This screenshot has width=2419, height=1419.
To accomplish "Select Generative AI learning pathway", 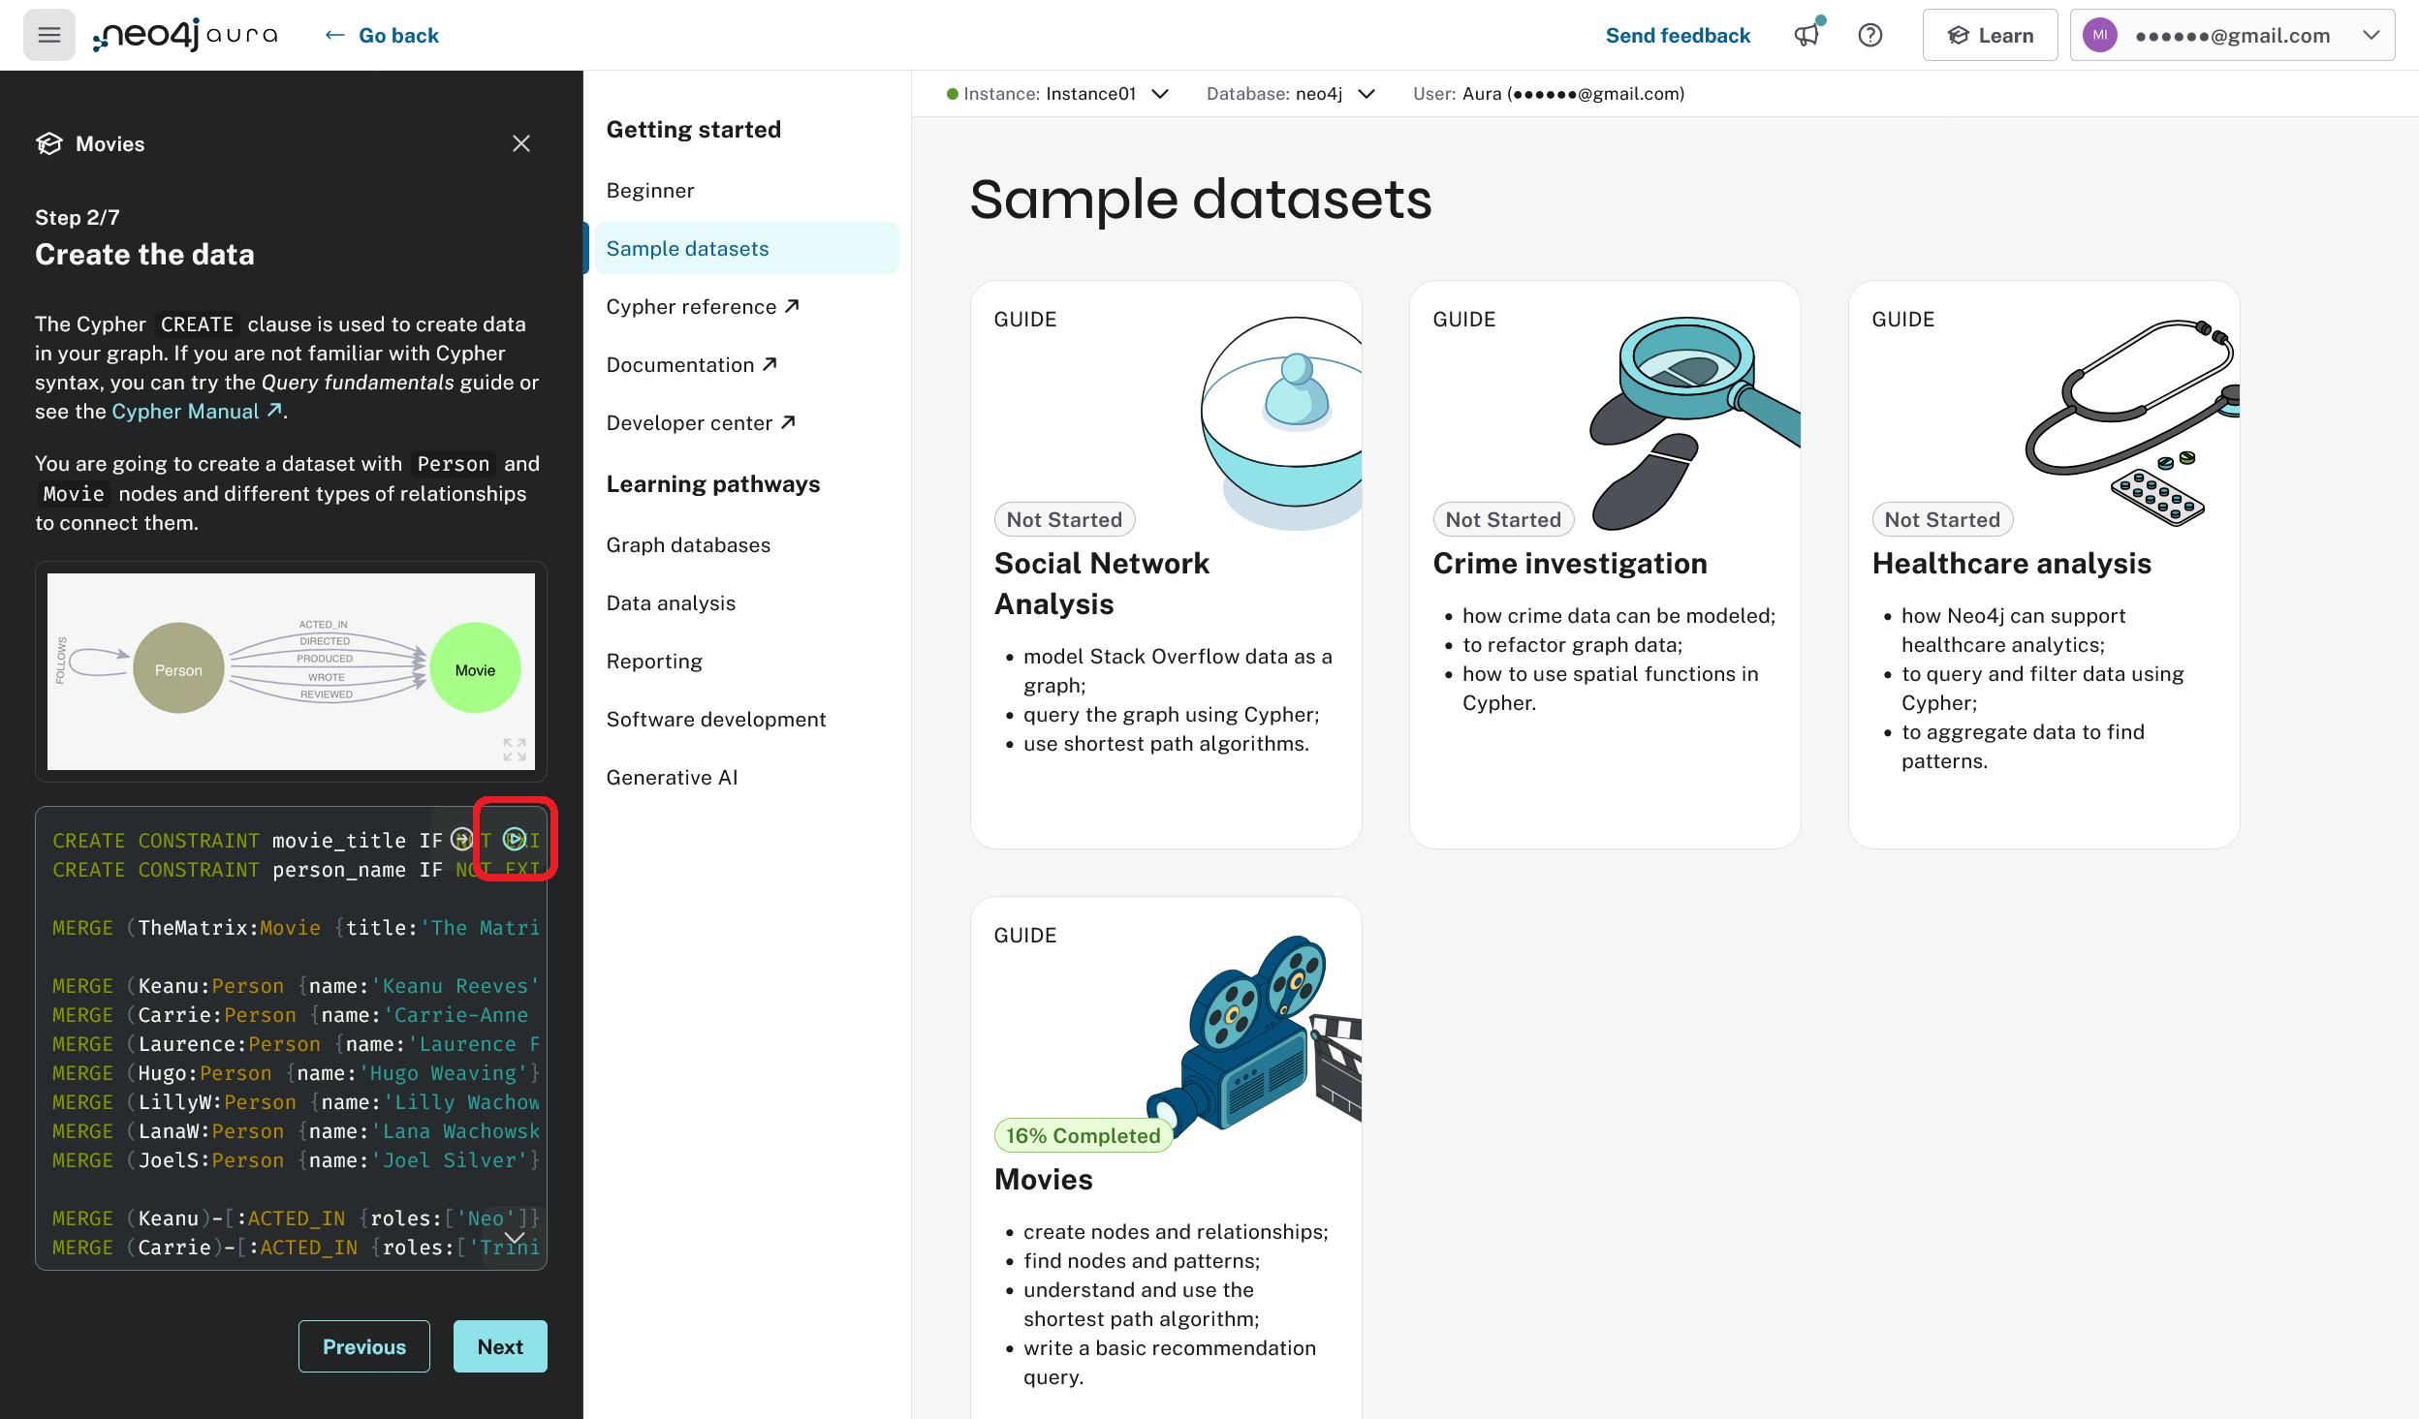I will [x=672, y=778].
